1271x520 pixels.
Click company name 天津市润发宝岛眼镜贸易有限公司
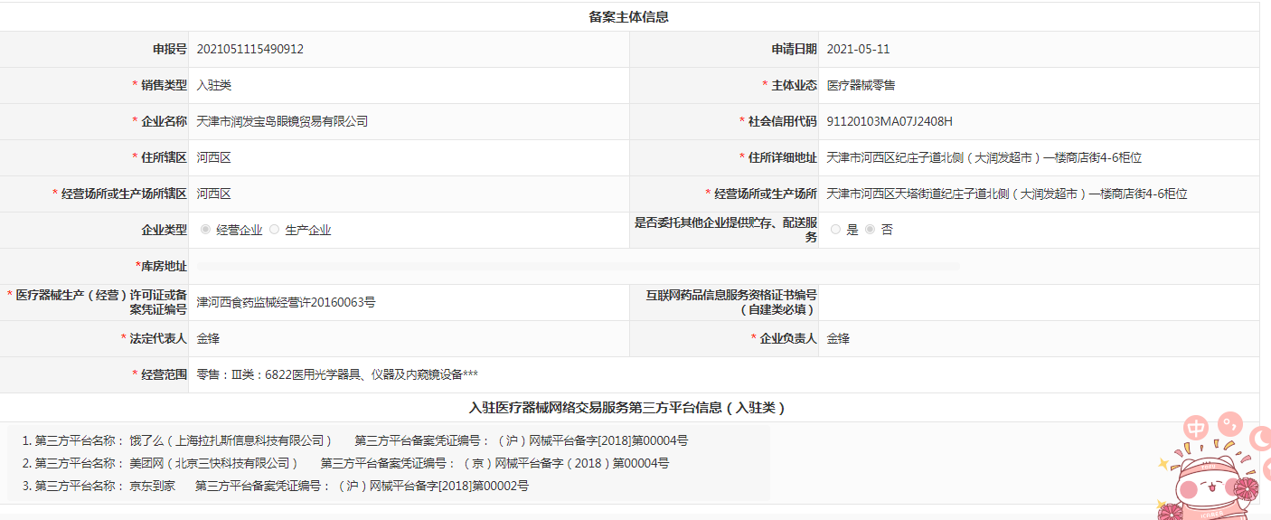[282, 121]
